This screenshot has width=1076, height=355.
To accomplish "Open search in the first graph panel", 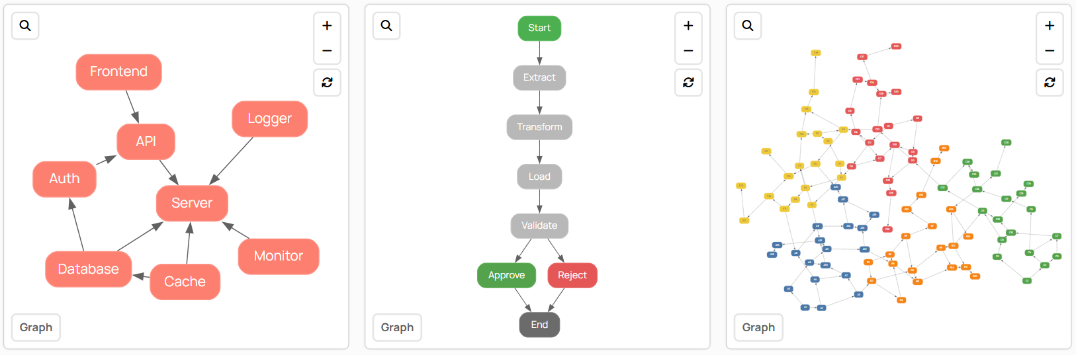I will (x=25, y=26).
